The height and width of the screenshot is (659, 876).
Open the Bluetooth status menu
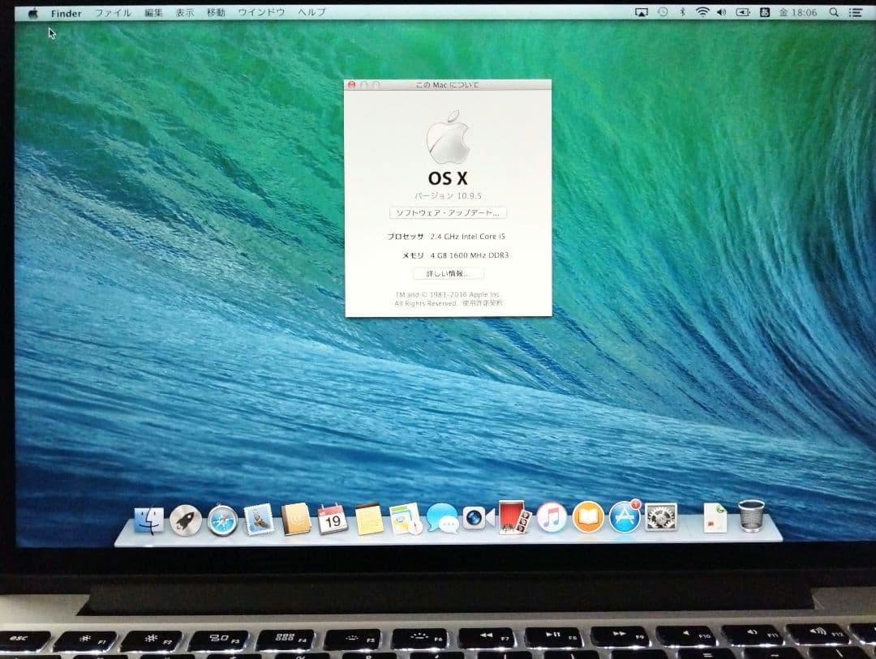(682, 12)
